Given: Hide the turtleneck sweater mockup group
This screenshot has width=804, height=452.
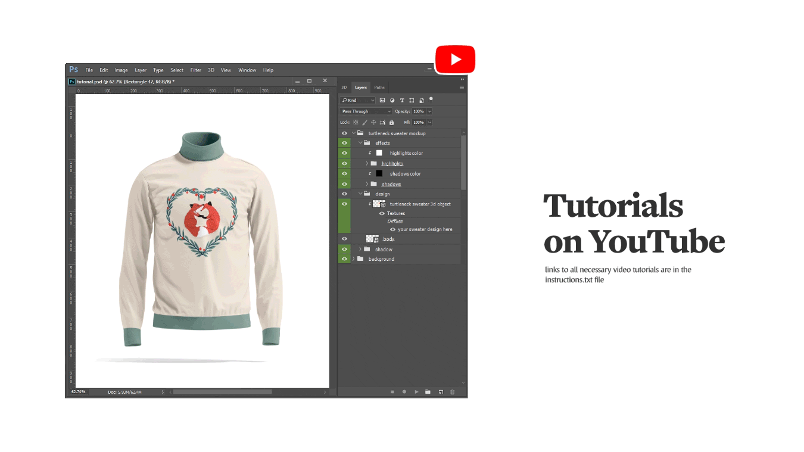Looking at the screenshot, I should click(344, 133).
